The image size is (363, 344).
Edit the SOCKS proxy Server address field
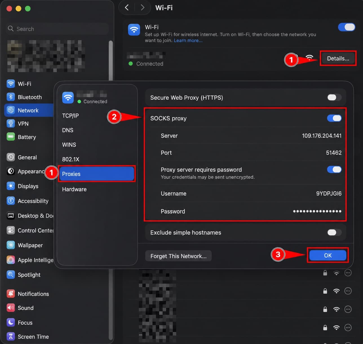click(322, 136)
